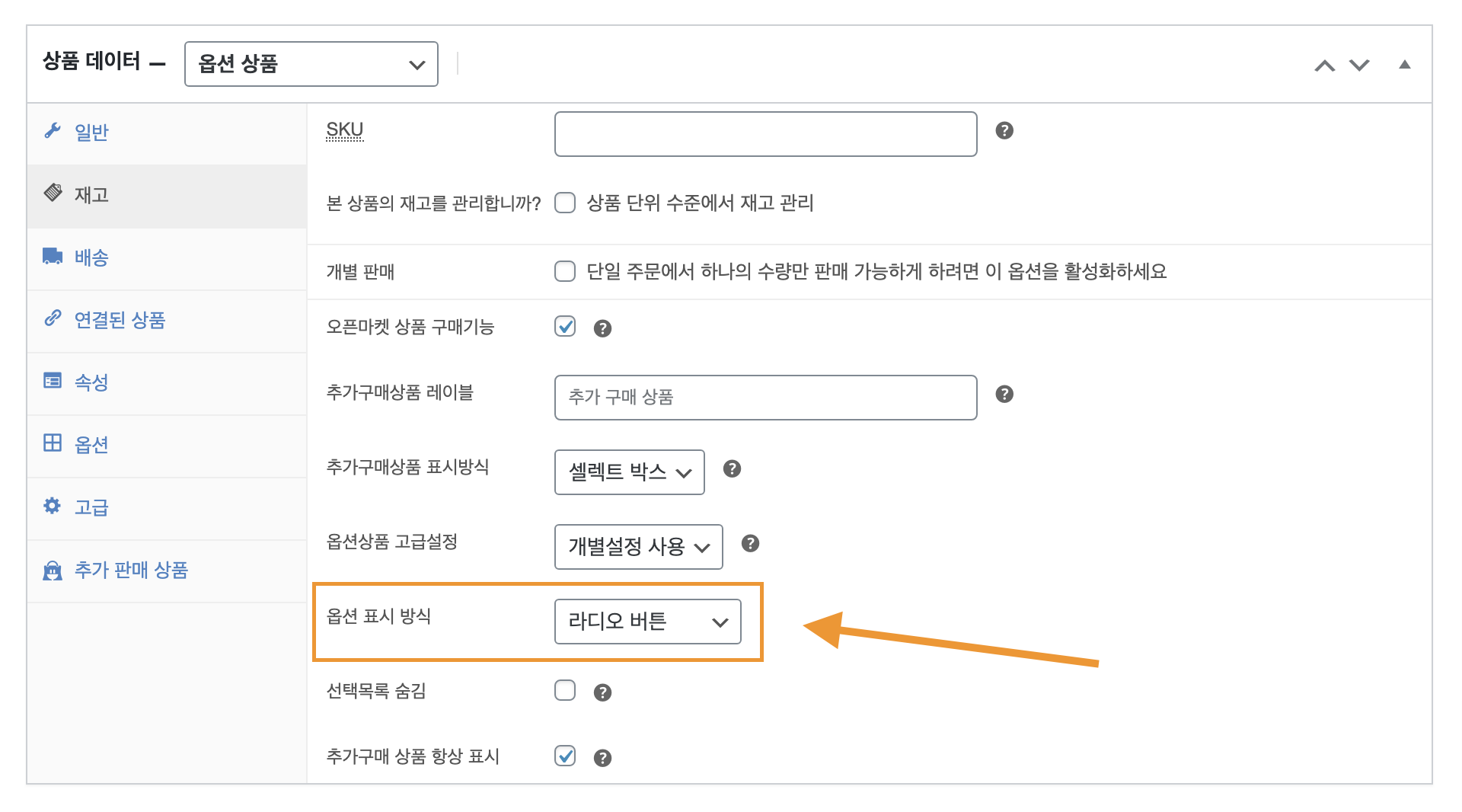Click help icon beside 셀렉트 박스 dropdown
This screenshot has width=1462, height=812.
(x=732, y=469)
